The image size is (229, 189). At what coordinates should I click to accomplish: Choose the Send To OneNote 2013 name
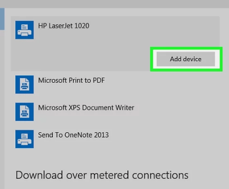74,135
